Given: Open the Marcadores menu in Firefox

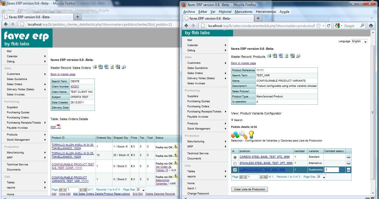Looking at the screenshot, I should pos(243,12).
